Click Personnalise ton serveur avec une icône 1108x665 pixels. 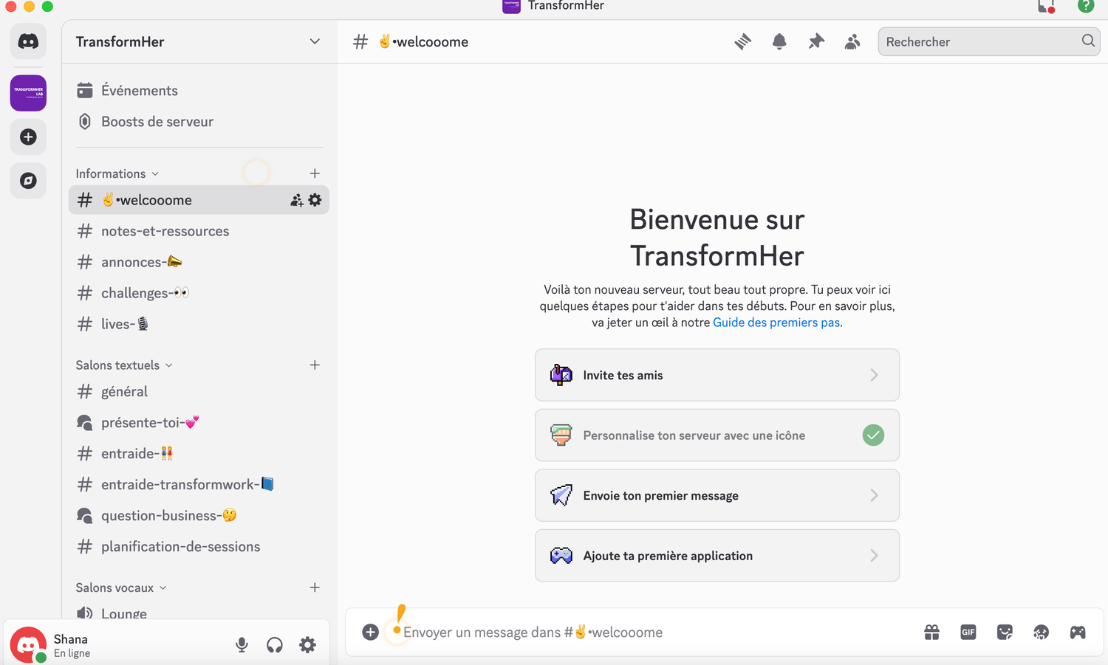click(717, 435)
